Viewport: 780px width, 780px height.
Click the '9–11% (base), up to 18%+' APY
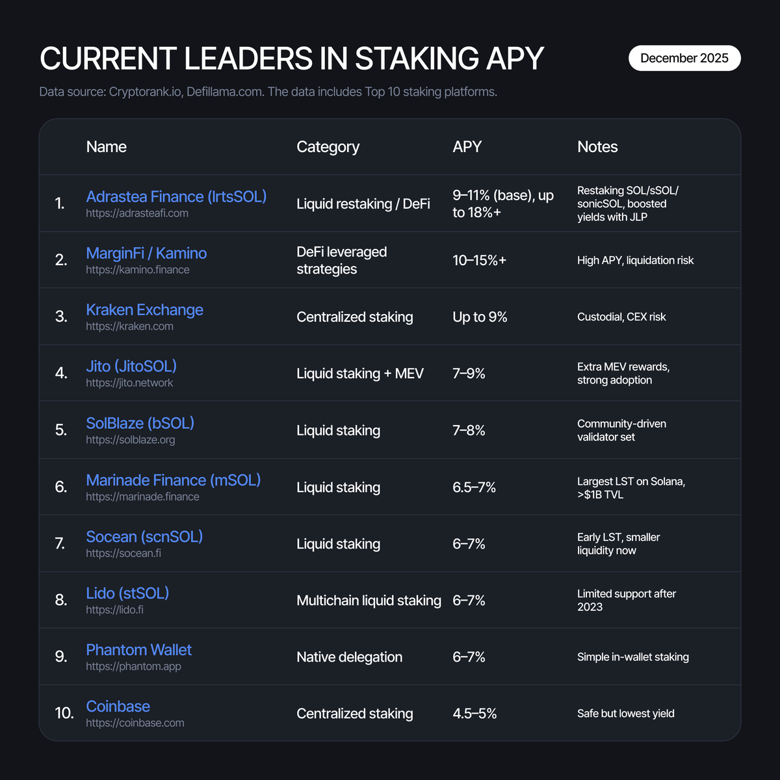[x=503, y=203]
